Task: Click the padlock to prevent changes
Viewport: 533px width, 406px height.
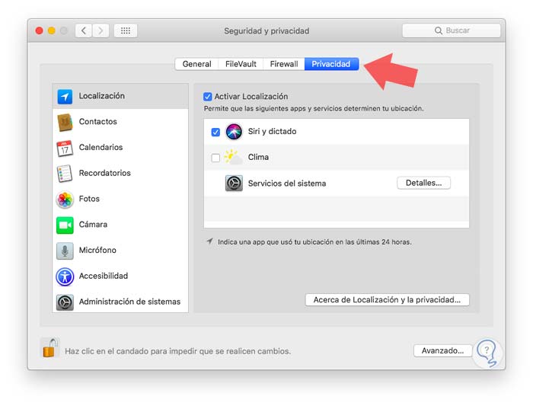Action: 49,348
